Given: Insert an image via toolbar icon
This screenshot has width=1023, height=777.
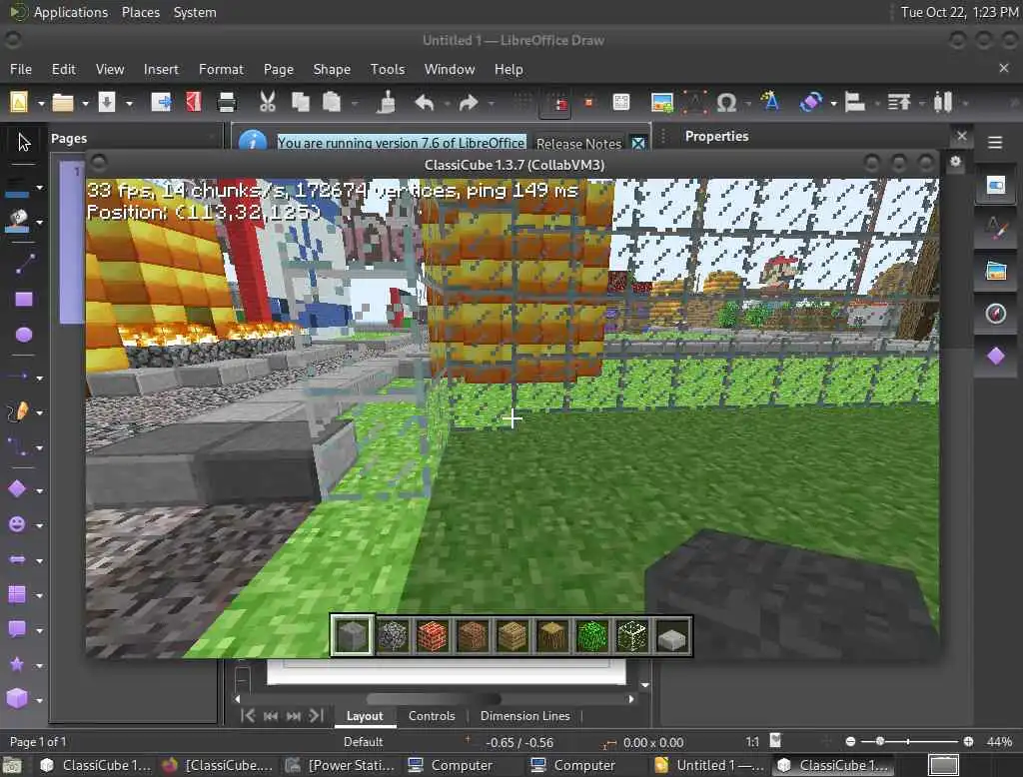Looking at the screenshot, I should (x=661, y=103).
